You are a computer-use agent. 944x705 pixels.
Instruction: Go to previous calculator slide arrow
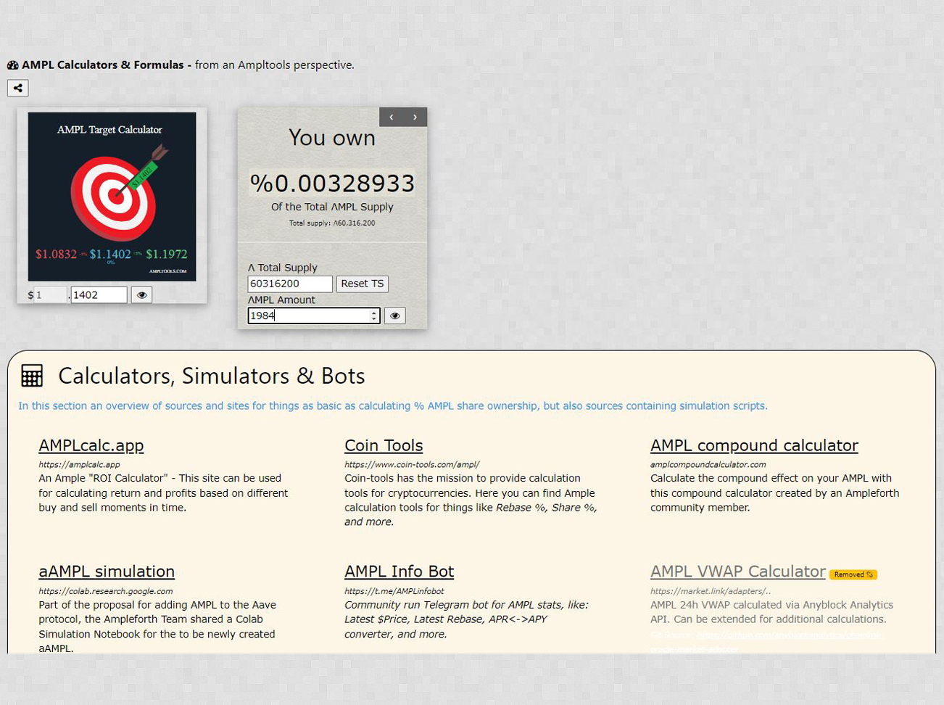(x=392, y=117)
